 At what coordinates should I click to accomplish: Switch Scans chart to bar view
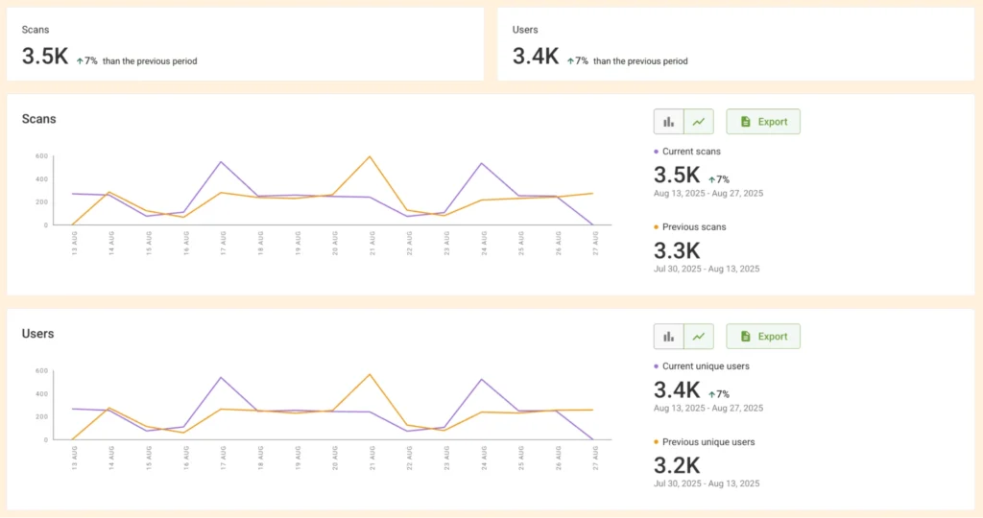[x=669, y=122]
